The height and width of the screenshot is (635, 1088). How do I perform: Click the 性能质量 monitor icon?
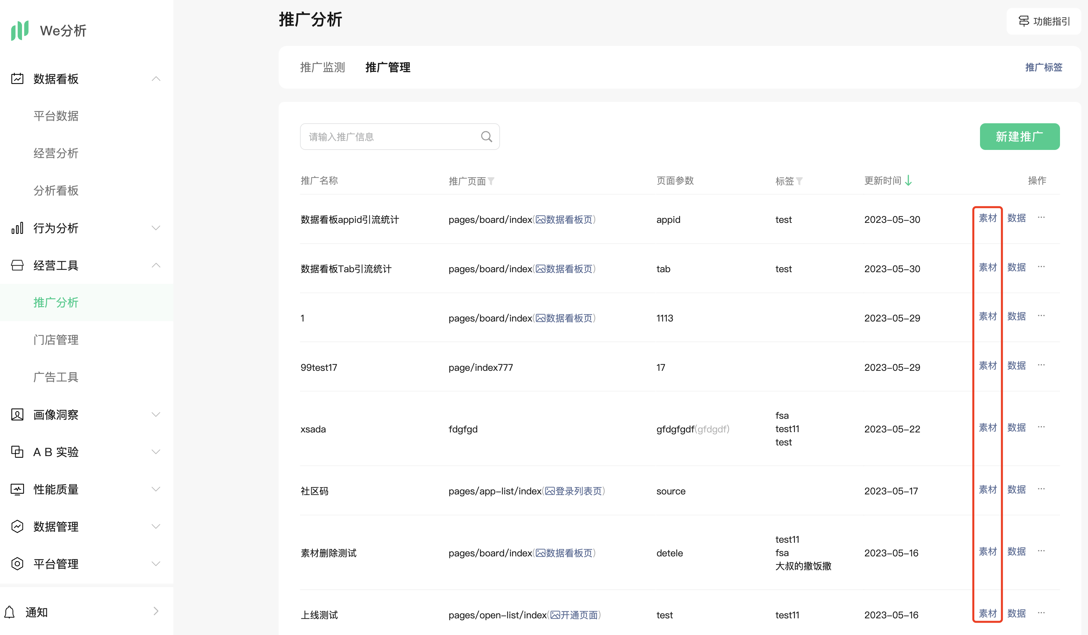[17, 489]
